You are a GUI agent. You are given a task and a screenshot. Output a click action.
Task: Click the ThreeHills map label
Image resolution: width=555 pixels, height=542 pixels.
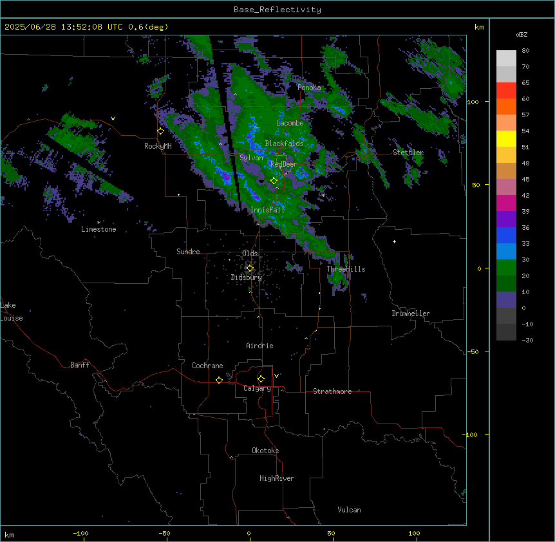[x=346, y=269]
